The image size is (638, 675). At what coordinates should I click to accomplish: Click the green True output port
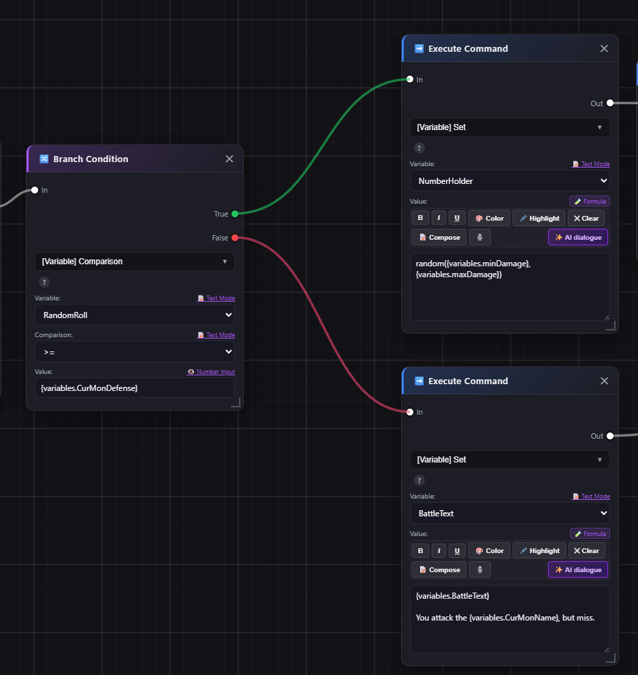[x=235, y=214]
